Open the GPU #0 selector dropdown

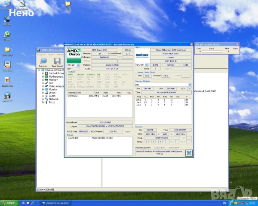(146, 65)
